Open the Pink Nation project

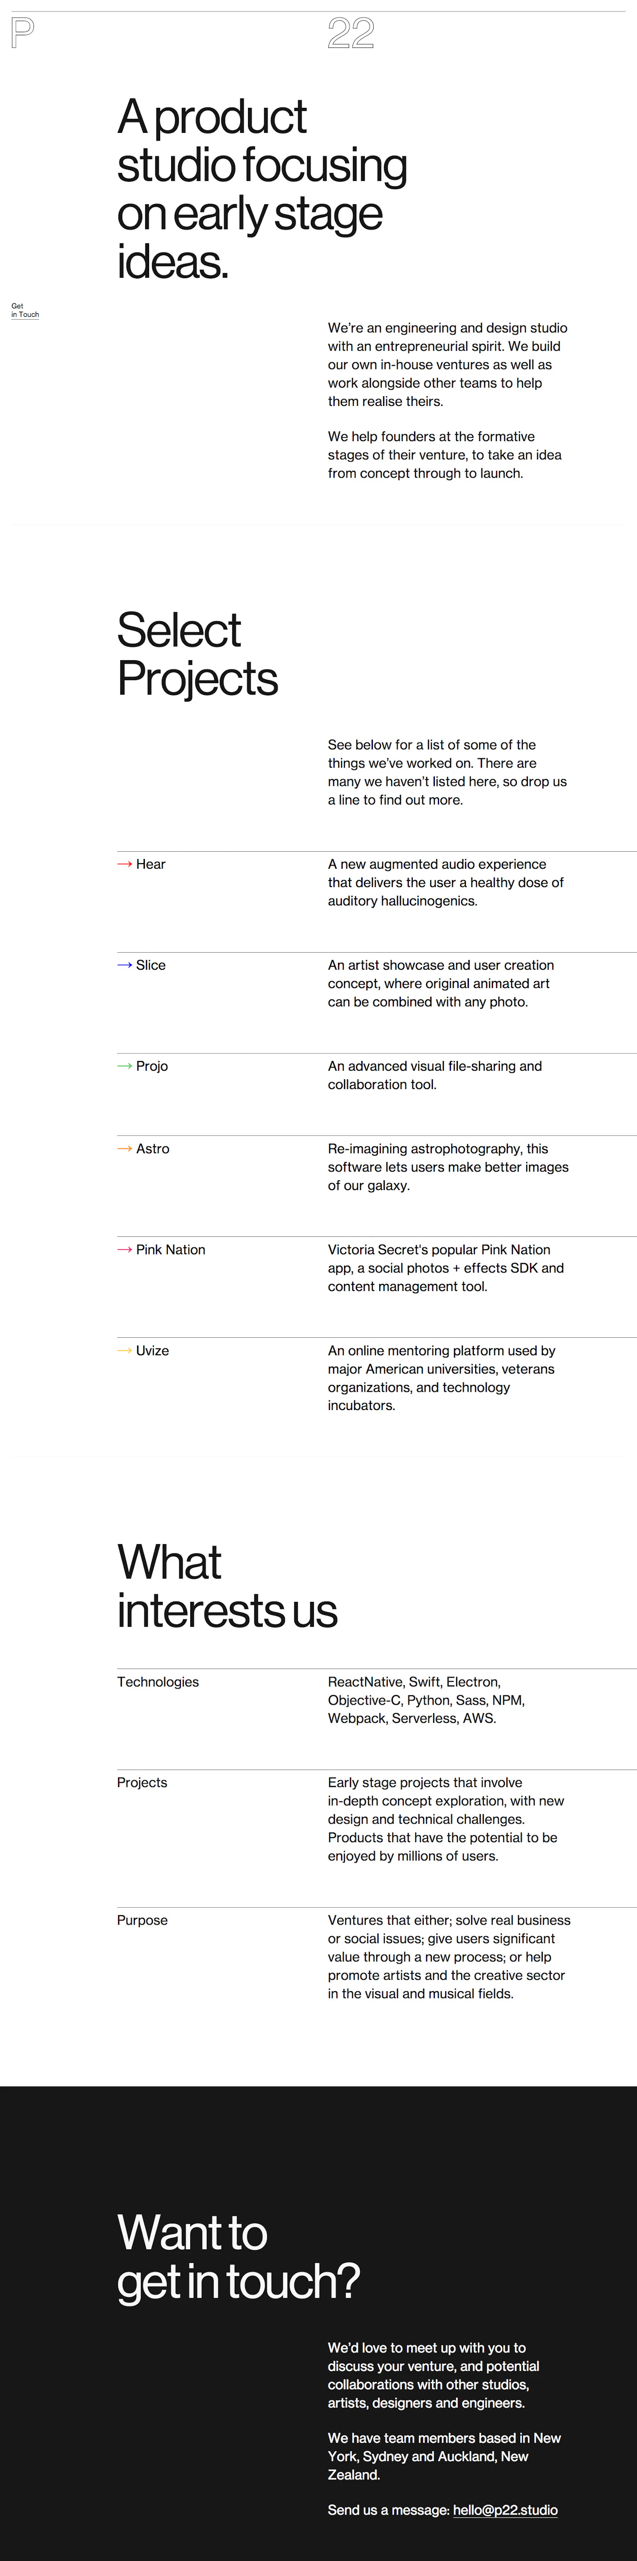click(171, 1250)
